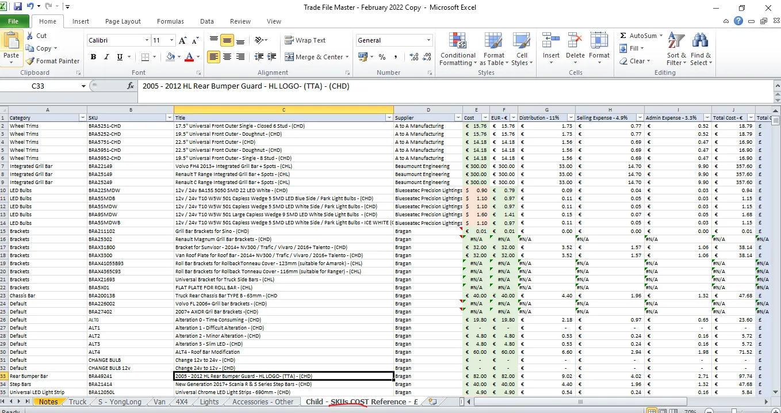Toggle Bold formatting
Screen dimensions: 781x413
click(x=93, y=57)
